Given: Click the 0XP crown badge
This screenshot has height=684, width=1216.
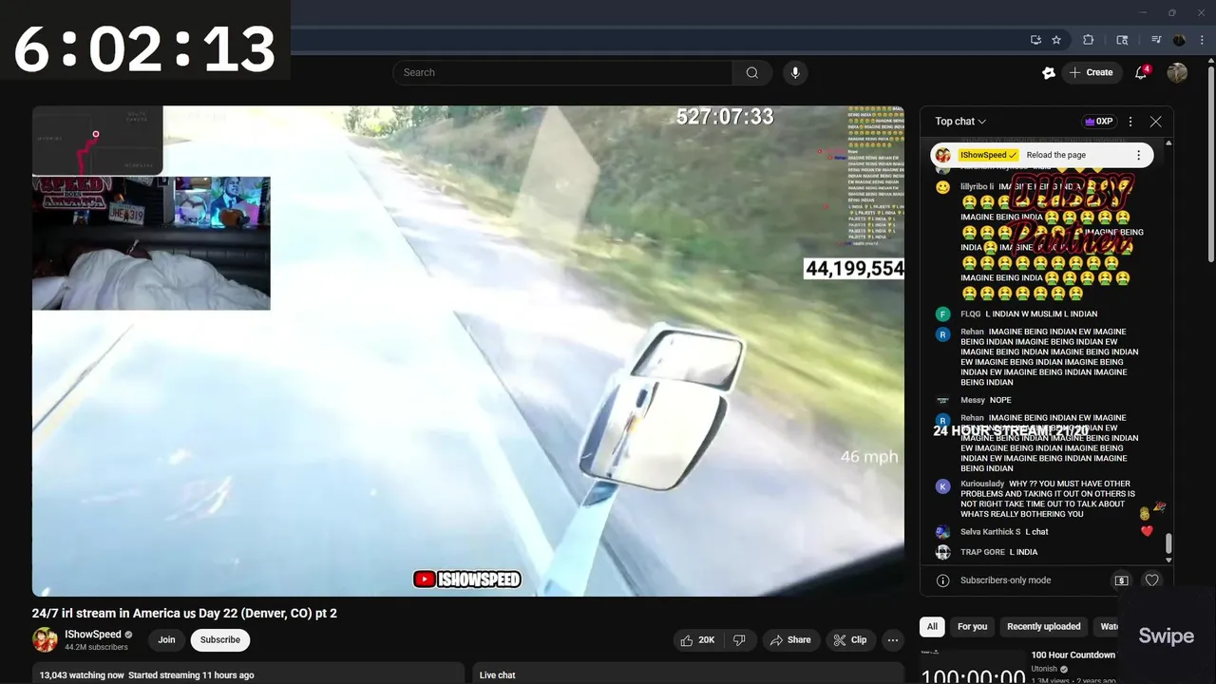Looking at the screenshot, I should coord(1099,122).
